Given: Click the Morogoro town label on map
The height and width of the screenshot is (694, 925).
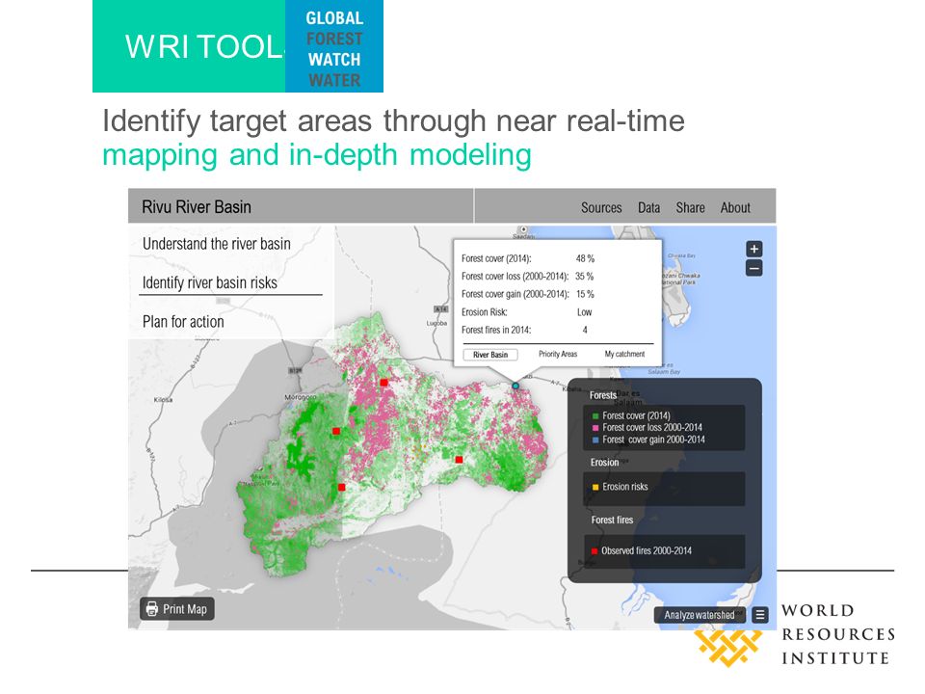Looking at the screenshot, I should [x=300, y=397].
